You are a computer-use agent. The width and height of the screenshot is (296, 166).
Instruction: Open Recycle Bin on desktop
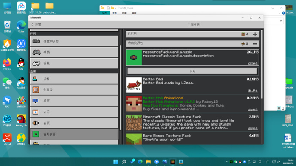pos(7,27)
